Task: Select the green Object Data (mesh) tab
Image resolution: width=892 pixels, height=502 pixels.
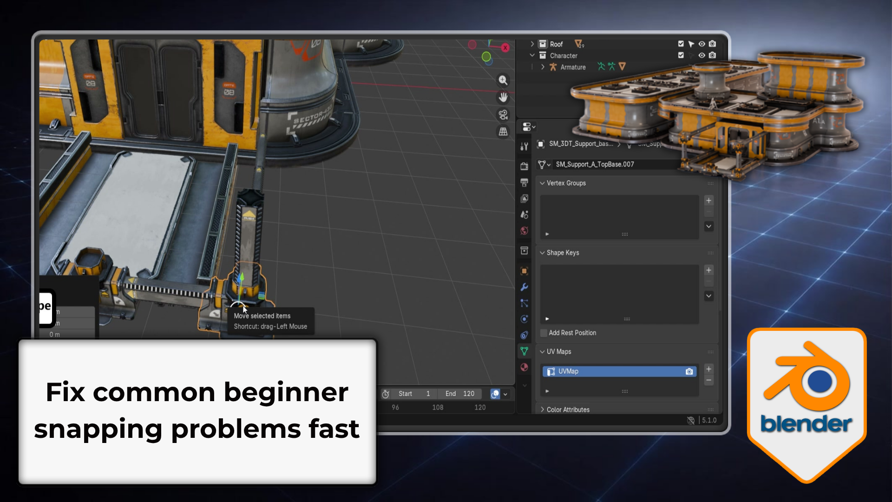Action: [x=525, y=351]
